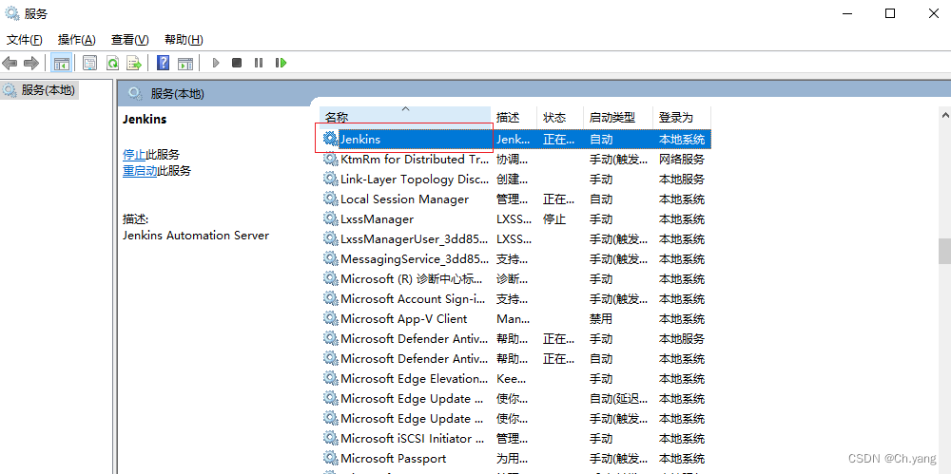Click the gear icon beside Microsoft Account Sign-i

(x=331, y=298)
